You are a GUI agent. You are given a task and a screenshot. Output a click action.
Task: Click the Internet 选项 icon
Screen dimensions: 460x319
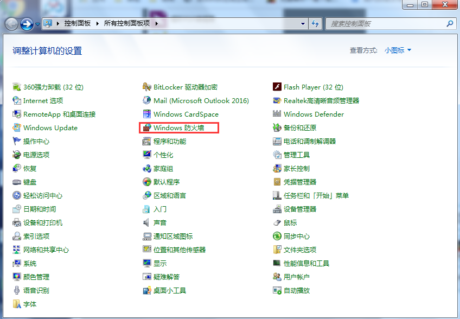point(17,101)
